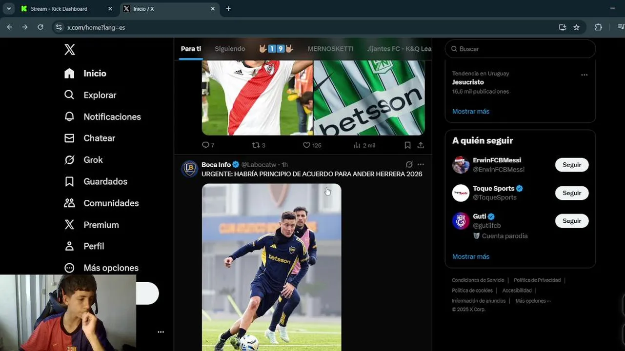Screen dimensions: 625x351
Task: Click Mostrar más under A quién seguir
Action: click(x=471, y=257)
